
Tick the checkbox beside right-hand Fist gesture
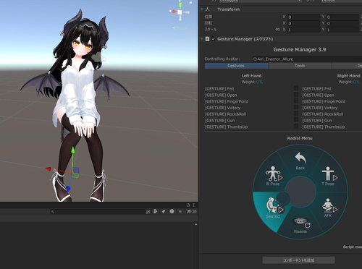tap(296, 88)
